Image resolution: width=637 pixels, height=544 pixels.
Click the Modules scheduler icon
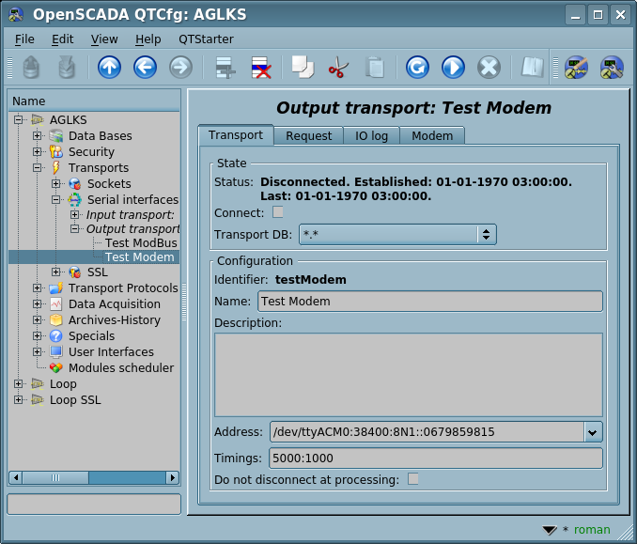coord(56,367)
